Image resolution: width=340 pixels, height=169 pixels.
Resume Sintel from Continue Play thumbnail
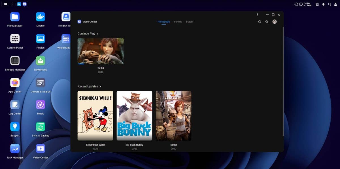coord(101,51)
